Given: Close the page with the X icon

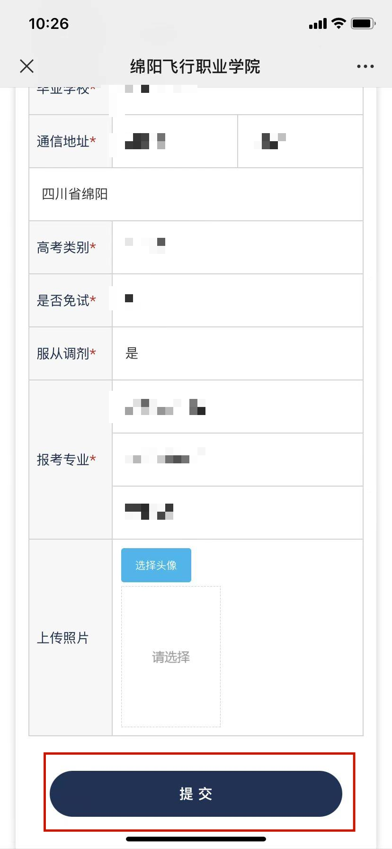Looking at the screenshot, I should tap(27, 66).
